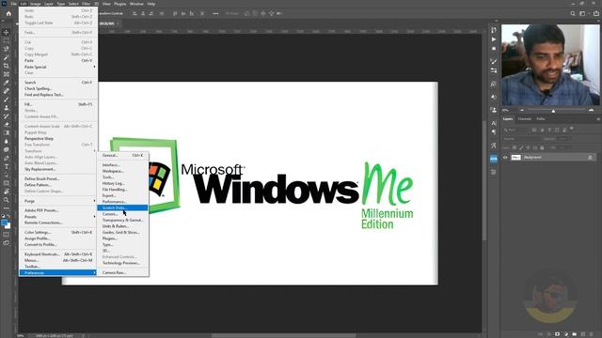Toggle Quick Mask mode icon

[7, 235]
